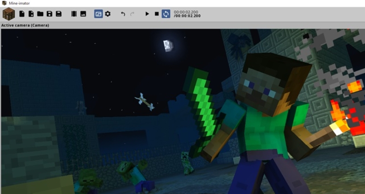Screen dimensions: 365x194
Task: Stop the animation playback
Action: click(157, 14)
